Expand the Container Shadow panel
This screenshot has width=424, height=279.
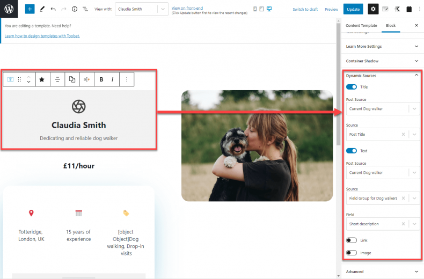point(382,61)
